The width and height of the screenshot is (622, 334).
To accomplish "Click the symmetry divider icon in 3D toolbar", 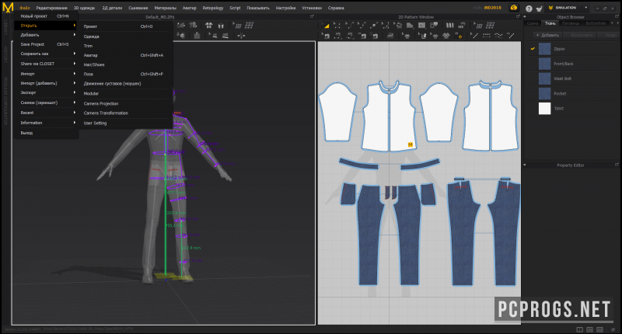I will 241,36.
